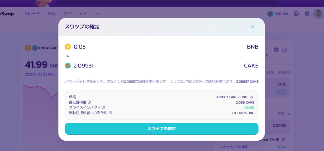Viewport: 324px width, 151px height.
Task: Close the swap confirmation dialog
Action: tap(252, 27)
